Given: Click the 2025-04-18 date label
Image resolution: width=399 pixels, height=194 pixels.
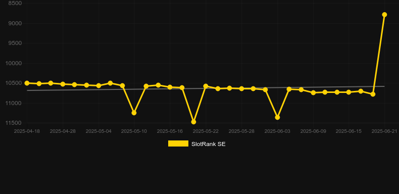Looking at the screenshot, I should (27, 131).
